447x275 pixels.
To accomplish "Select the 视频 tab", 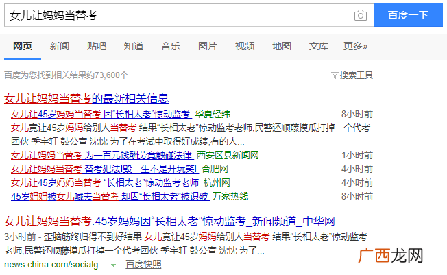I will pos(245,46).
